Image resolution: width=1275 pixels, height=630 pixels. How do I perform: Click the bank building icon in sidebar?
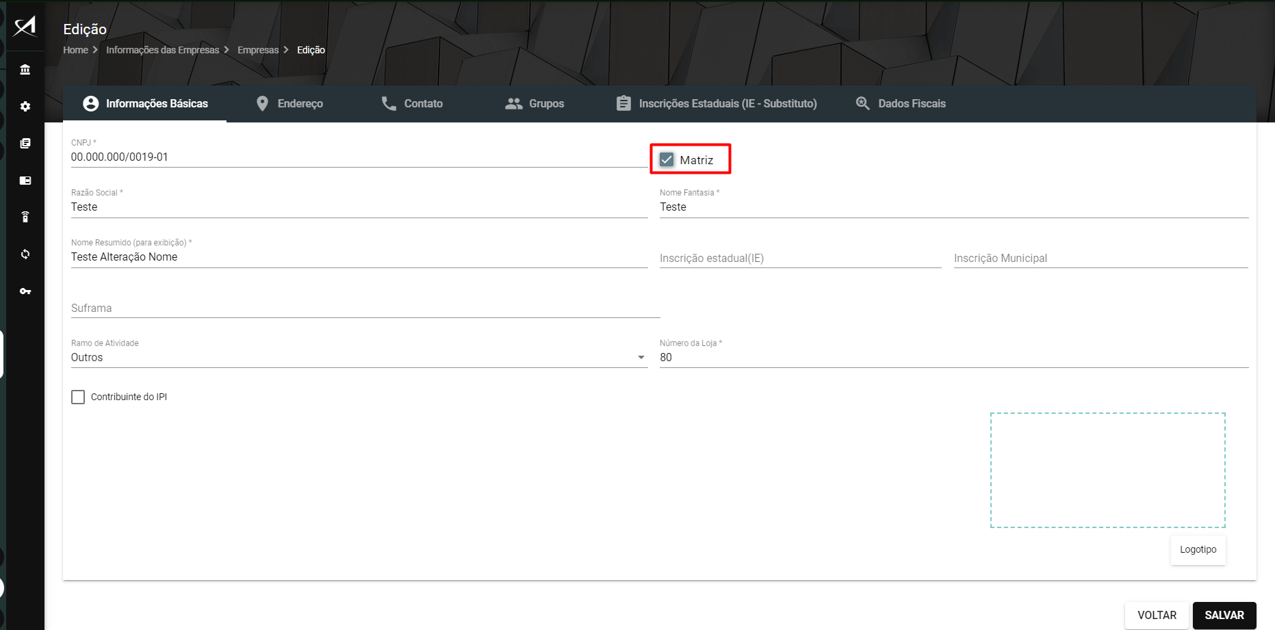[25, 70]
